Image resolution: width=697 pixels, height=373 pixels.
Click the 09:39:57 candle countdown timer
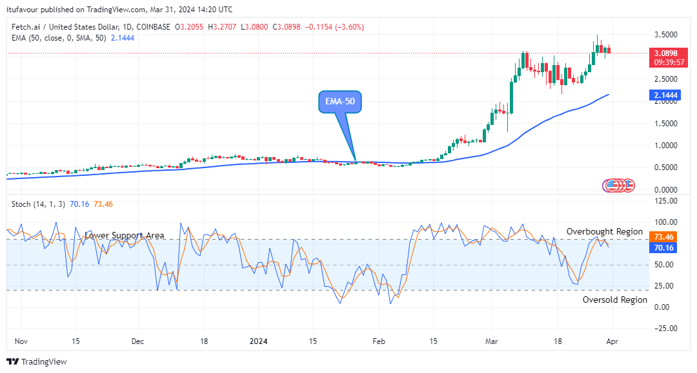(x=669, y=62)
